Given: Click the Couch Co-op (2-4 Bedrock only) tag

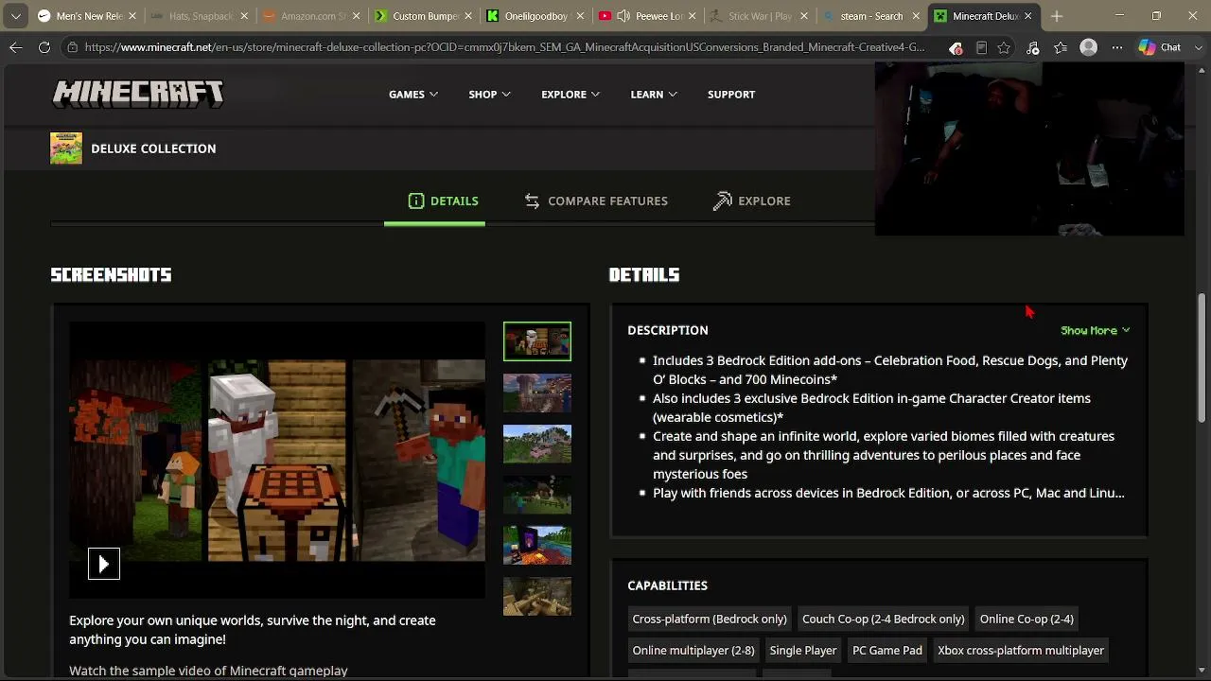Looking at the screenshot, I should 884,619.
